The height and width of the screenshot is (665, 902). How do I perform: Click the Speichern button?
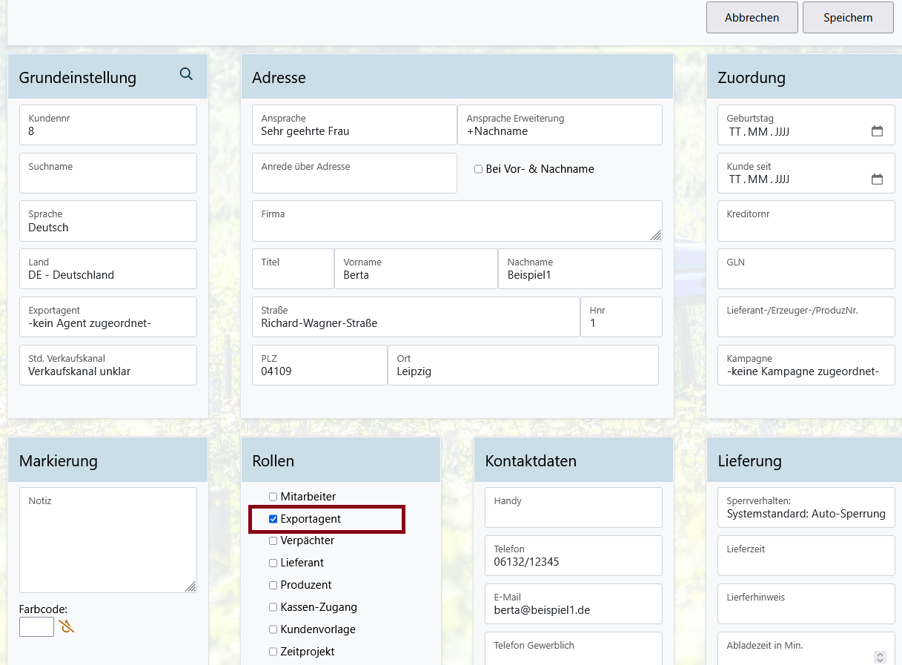[847, 18]
